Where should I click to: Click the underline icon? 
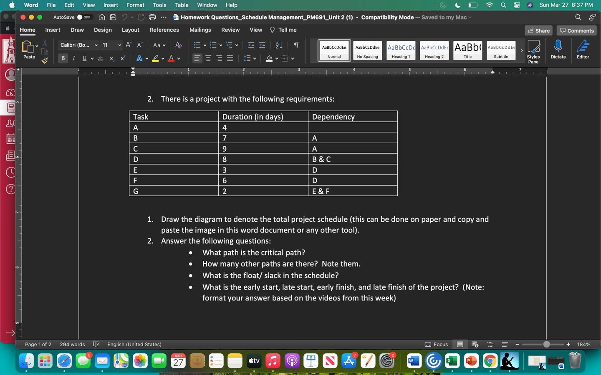[x=83, y=58]
